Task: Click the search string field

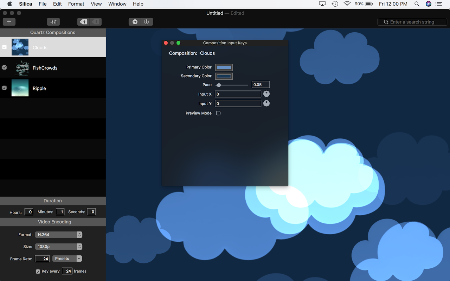Action: [412, 22]
